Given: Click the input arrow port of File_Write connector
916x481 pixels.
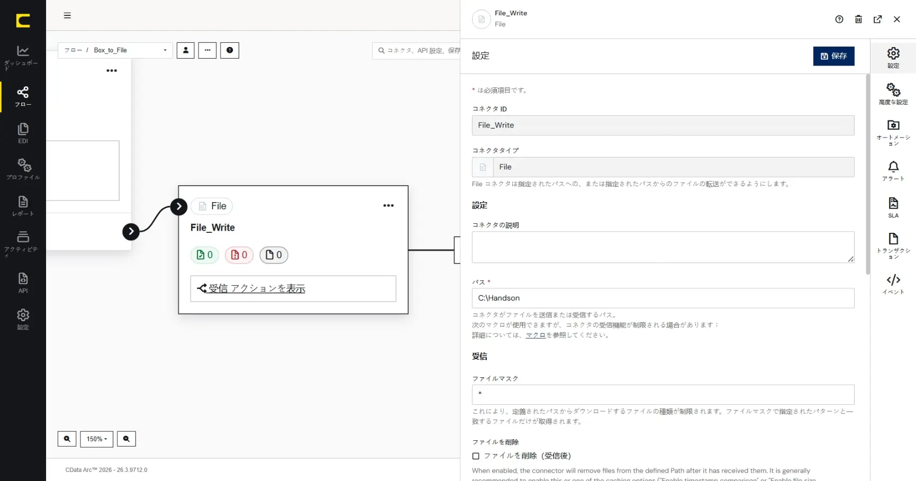Looking at the screenshot, I should 179,206.
